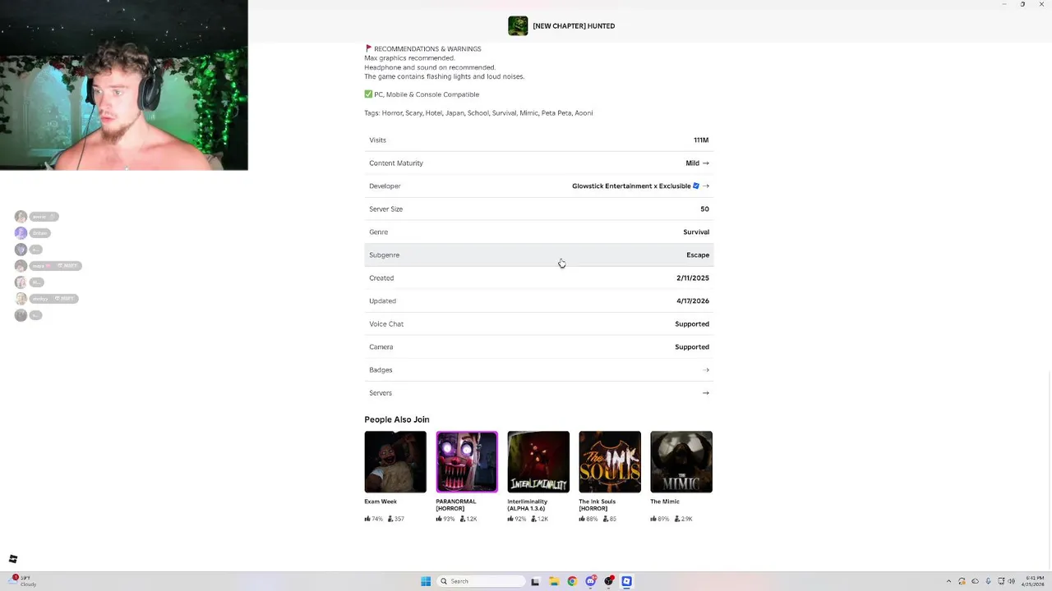This screenshot has height=591, width=1052.
Task: Show hidden system tray icons chevron
Action: [x=948, y=581]
